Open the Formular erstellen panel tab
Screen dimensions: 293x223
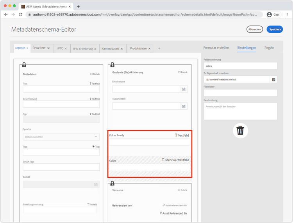[x=216, y=48]
